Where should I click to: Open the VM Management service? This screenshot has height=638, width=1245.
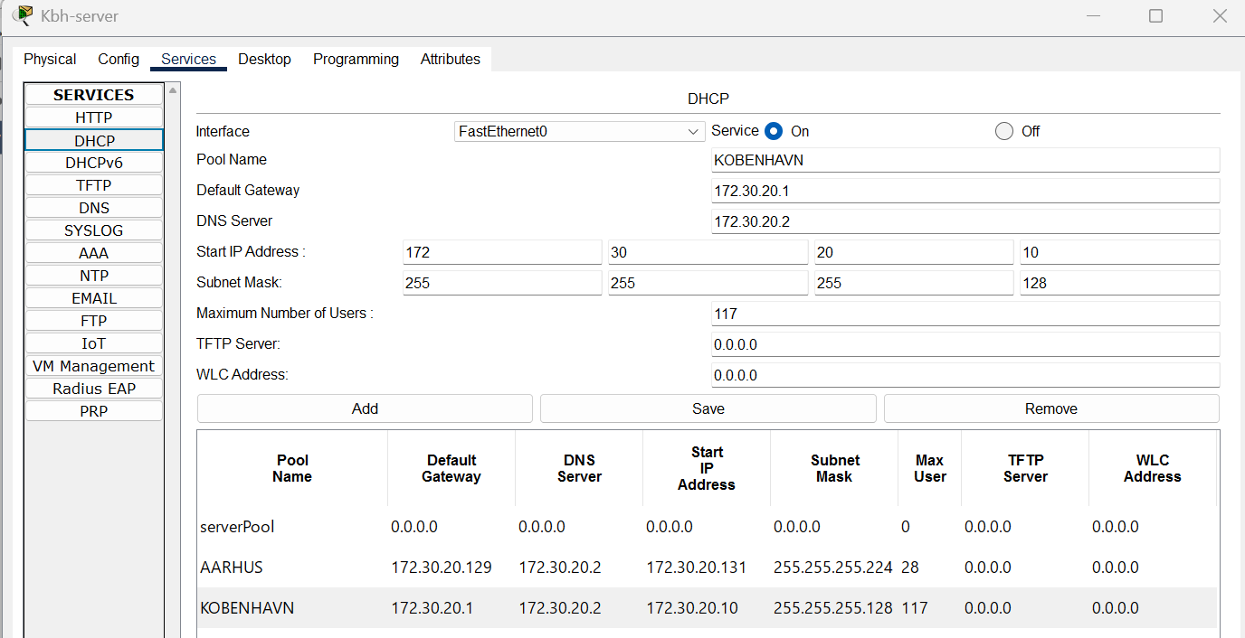pos(94,366)
